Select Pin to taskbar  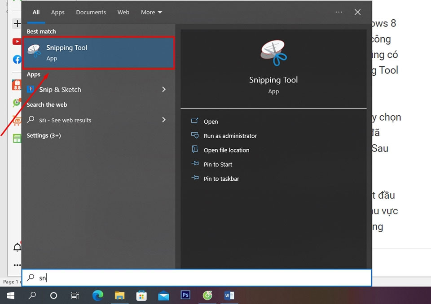click(x=221, y=179)
